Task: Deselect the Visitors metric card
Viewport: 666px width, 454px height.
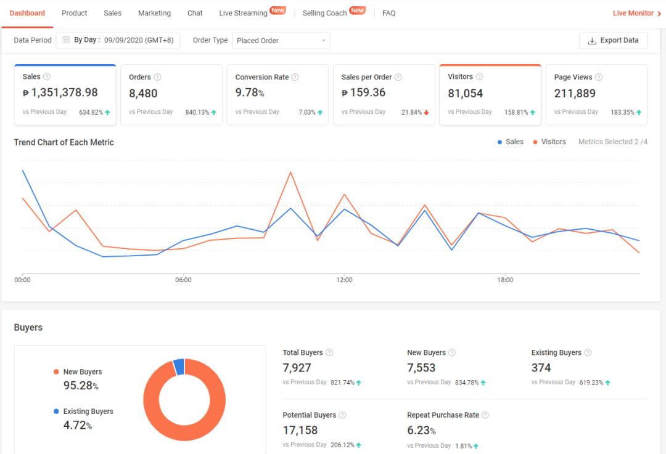Action: click(490, 95)
